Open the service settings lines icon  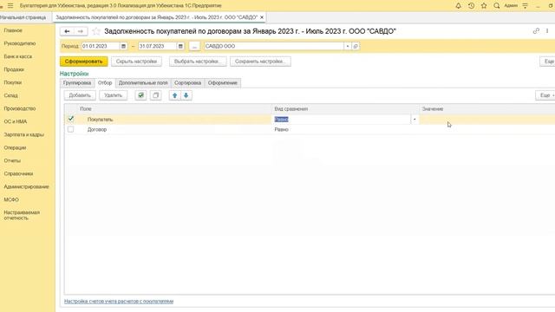[x=526, y=6]
